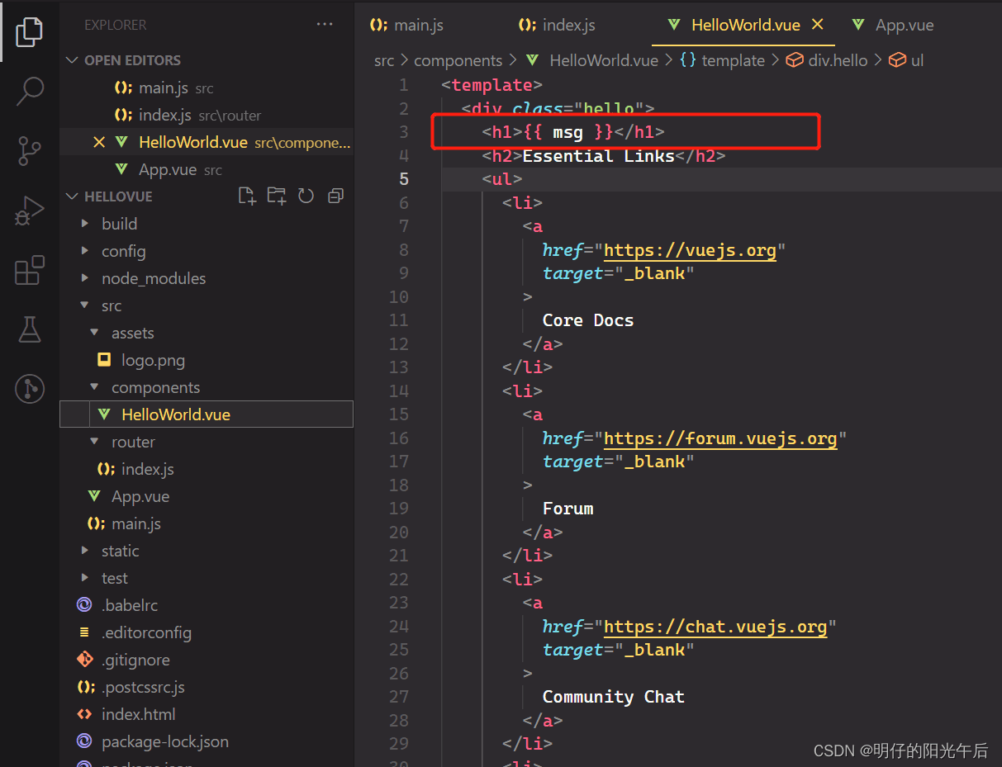Screen dimensions: 1002x767
Task: Switch to the main.js editor tab
Action: click(406, 25)
